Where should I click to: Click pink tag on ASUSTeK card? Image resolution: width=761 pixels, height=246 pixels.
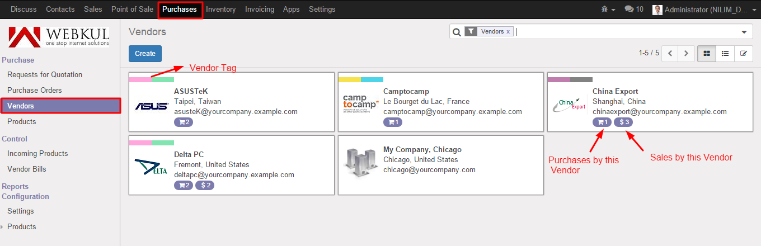pos(140,79)
